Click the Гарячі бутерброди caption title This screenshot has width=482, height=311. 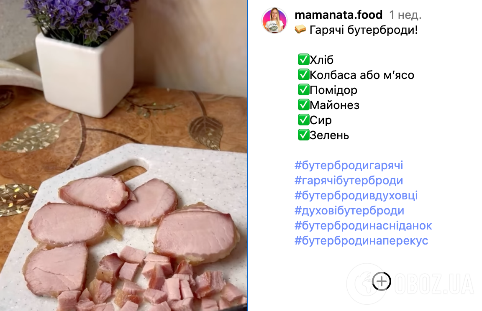click(x=364, y=30)
